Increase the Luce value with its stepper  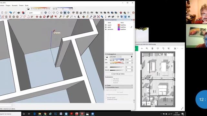pos(132,67)
